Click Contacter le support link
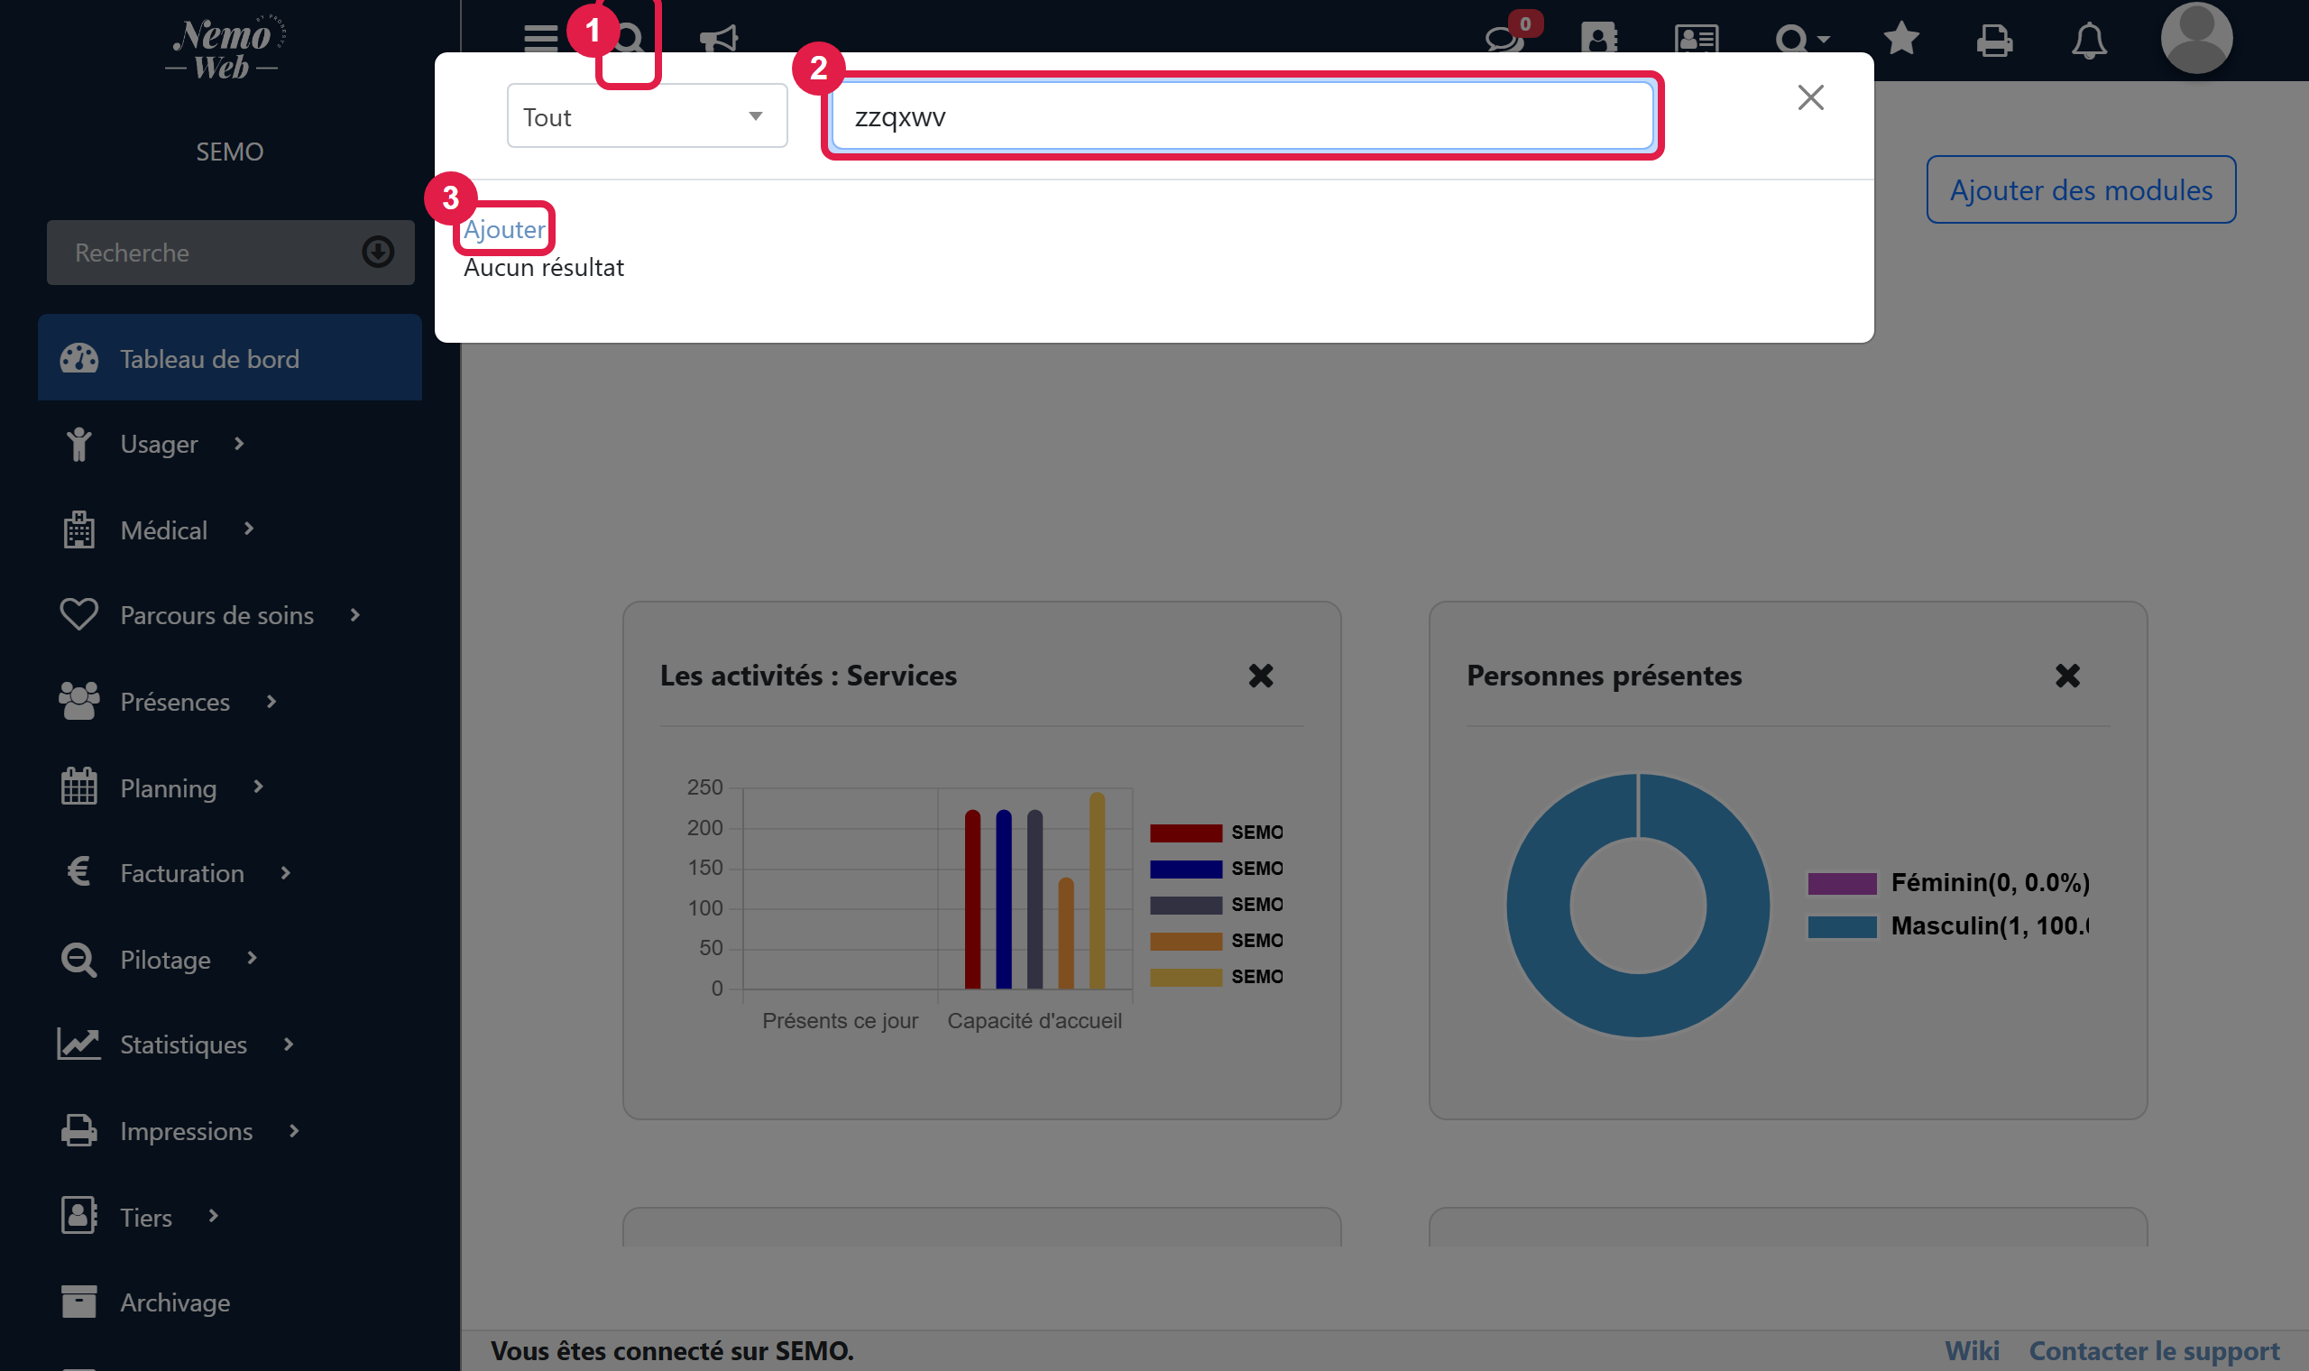The image size is (2309, 1371). 2154,1350
